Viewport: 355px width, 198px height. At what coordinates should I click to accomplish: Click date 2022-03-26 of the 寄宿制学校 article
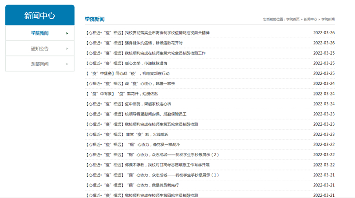pyautogui.click(x=324, y=33)
